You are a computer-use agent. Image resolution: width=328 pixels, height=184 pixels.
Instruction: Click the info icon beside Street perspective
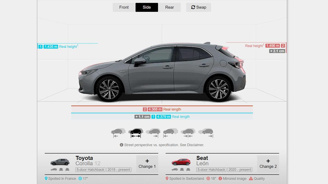pos(121,145)
